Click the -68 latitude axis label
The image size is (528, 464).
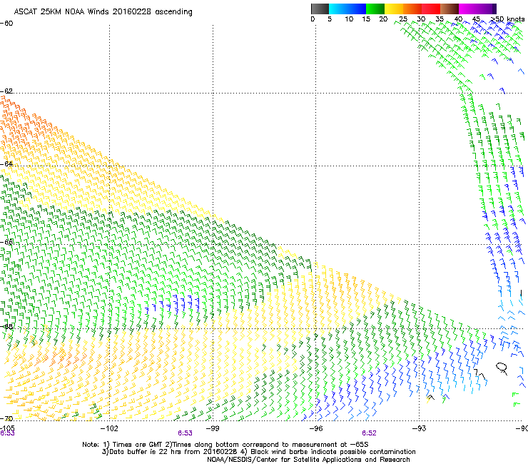pos(6,326)
